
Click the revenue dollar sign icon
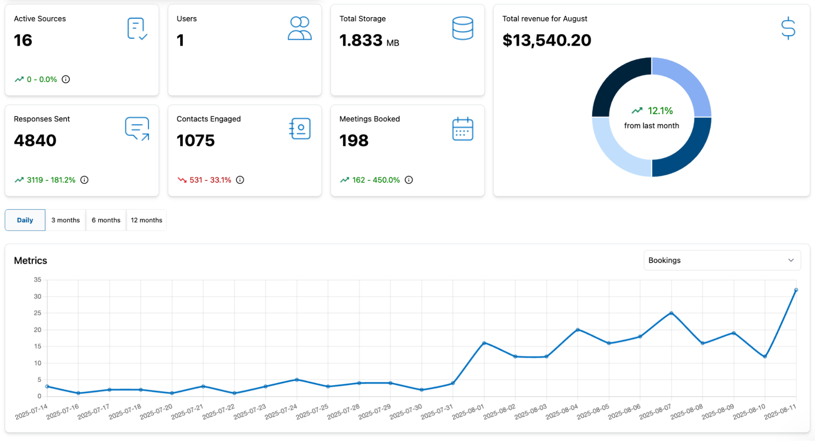tap(788, 28)
